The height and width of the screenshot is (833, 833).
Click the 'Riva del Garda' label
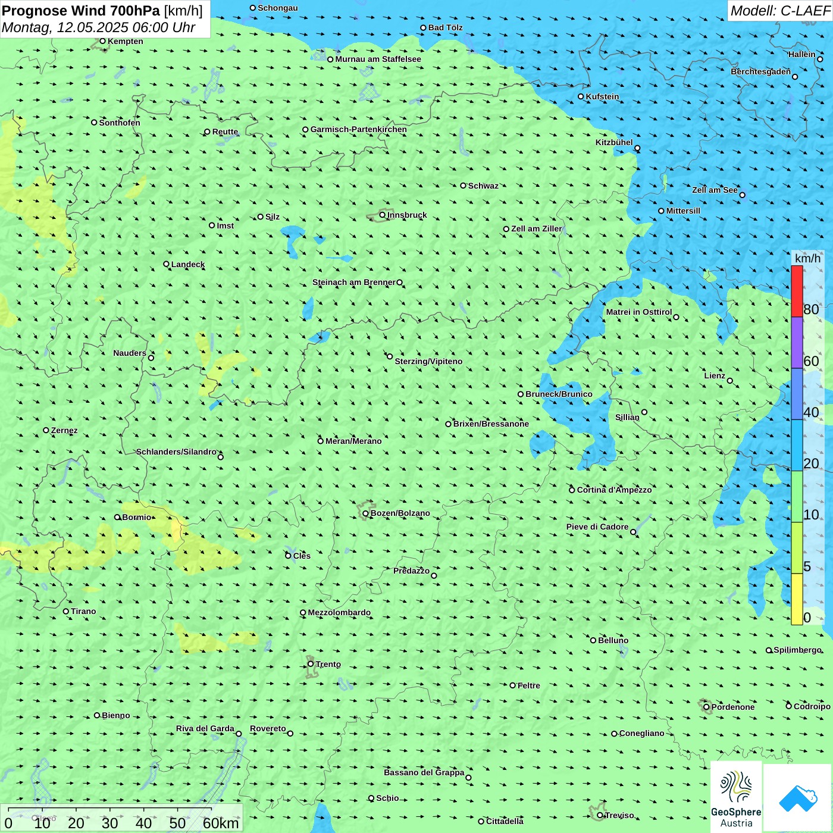[205, 728]
